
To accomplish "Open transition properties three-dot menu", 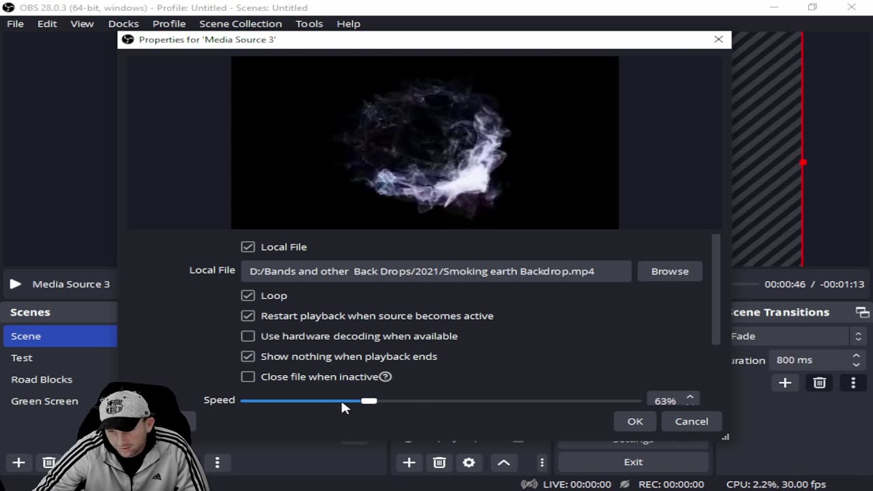I will (x=853, y=383).
